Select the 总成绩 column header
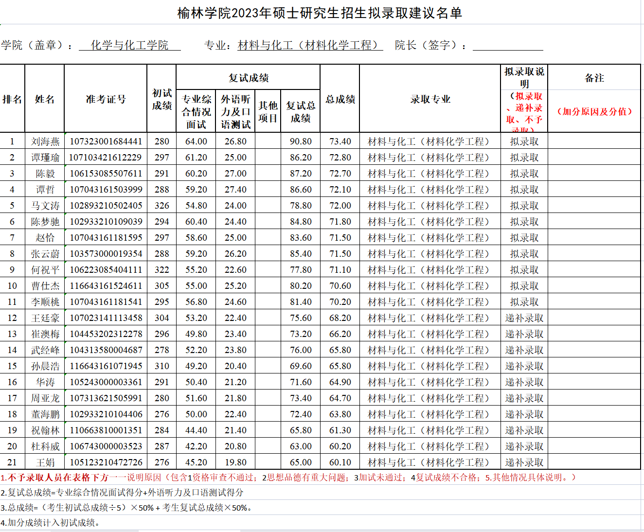 point(340,99)
